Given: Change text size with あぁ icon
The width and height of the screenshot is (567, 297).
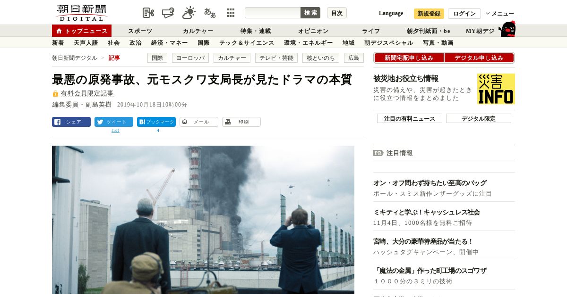Looking at the screenshot, I should [x=210, y=13].
